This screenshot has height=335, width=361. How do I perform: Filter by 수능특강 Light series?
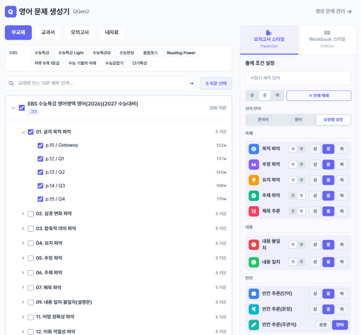(71, 53)
